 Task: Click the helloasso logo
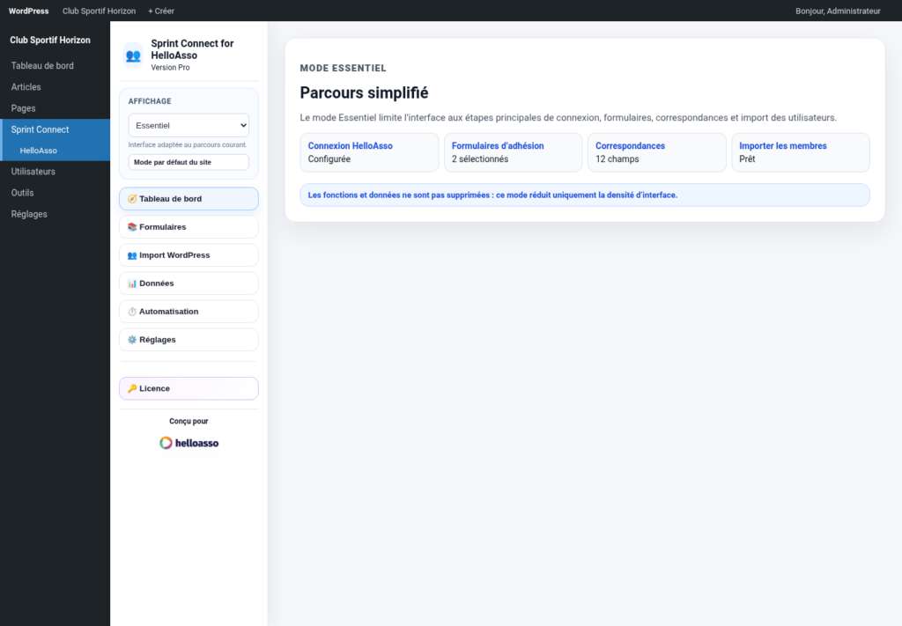[189, 443]
